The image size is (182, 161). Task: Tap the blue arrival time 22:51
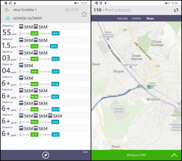pos(55,72)
